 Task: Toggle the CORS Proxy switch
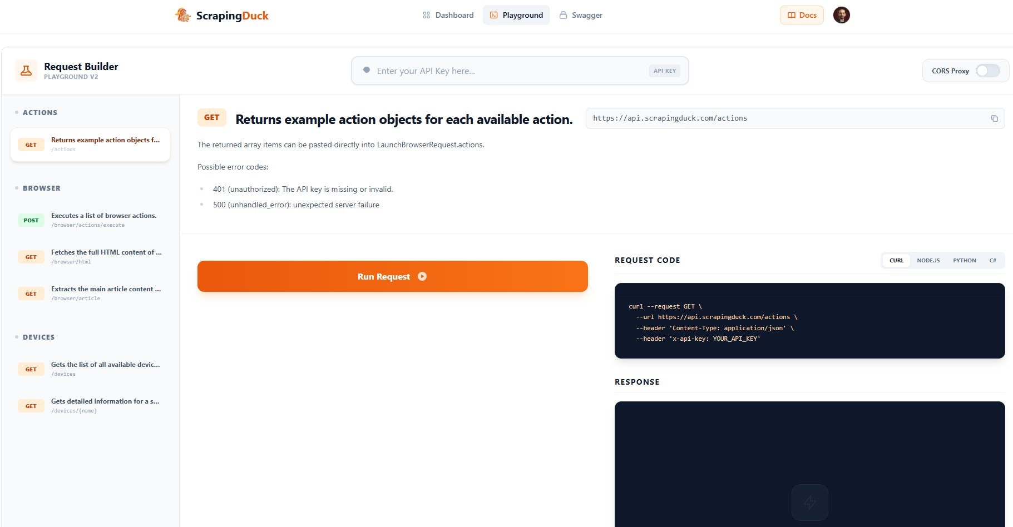(x=988, y=71)
